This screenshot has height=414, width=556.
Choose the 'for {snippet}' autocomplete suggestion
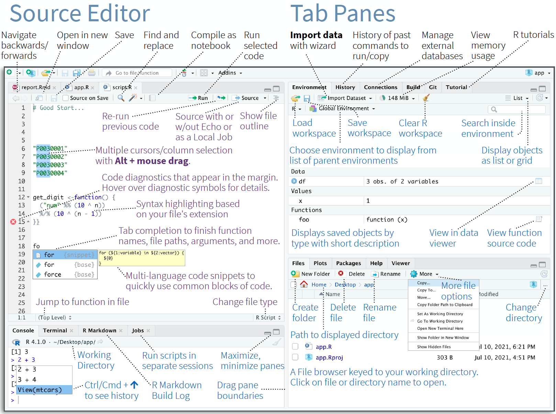[x=65, y=255]
